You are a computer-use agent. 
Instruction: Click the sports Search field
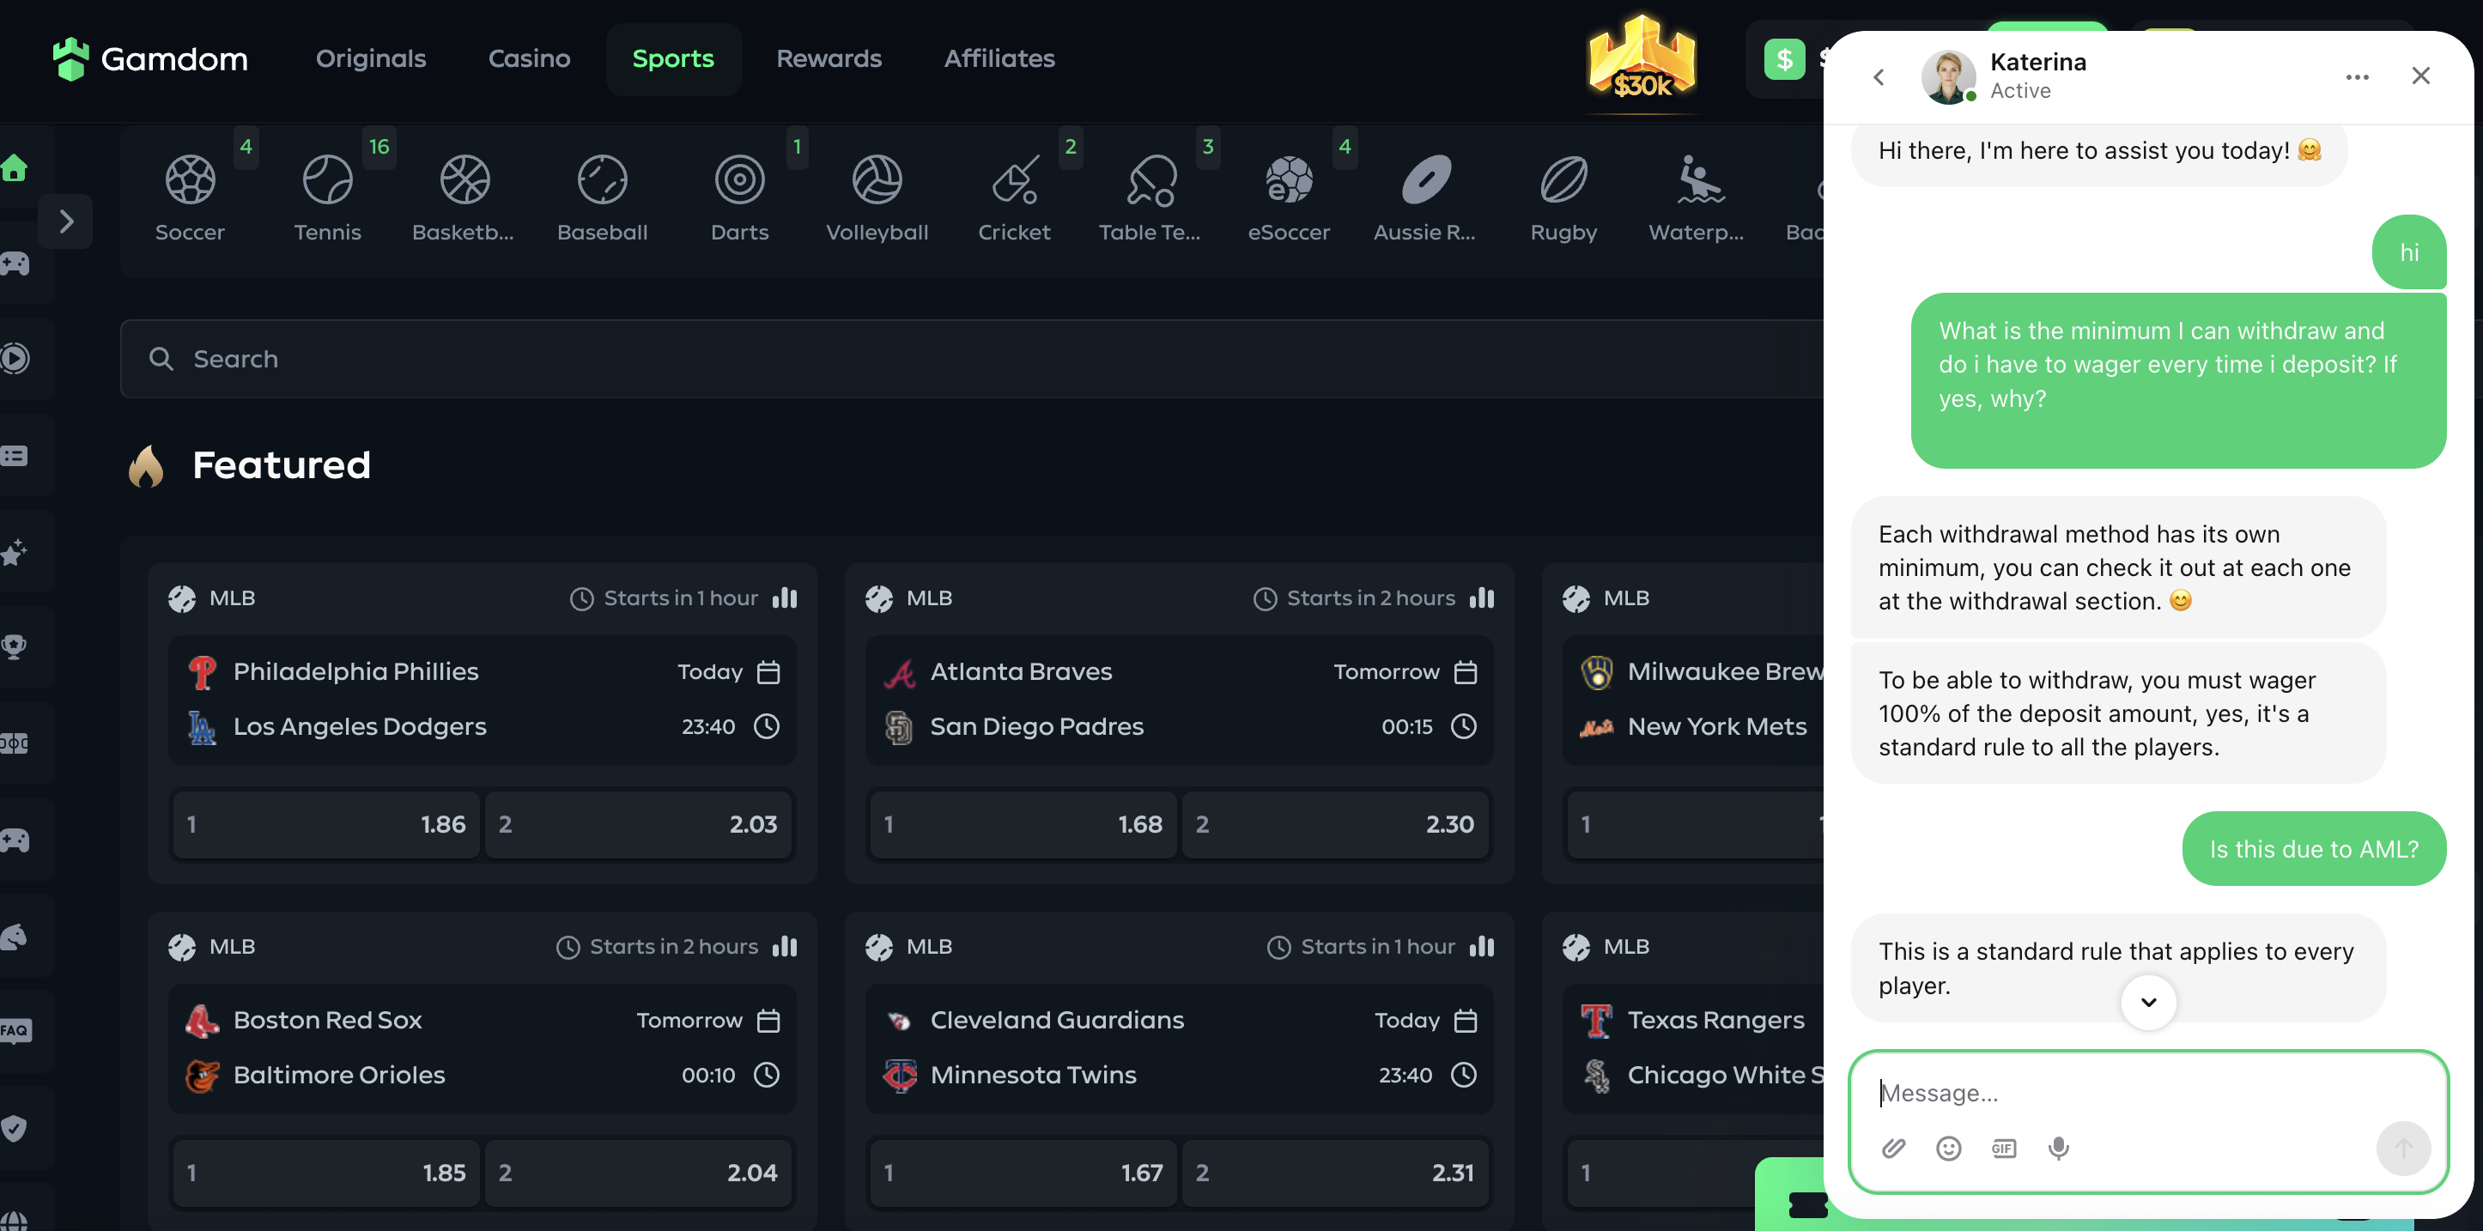pyautogui.click(x=972, y=359)
